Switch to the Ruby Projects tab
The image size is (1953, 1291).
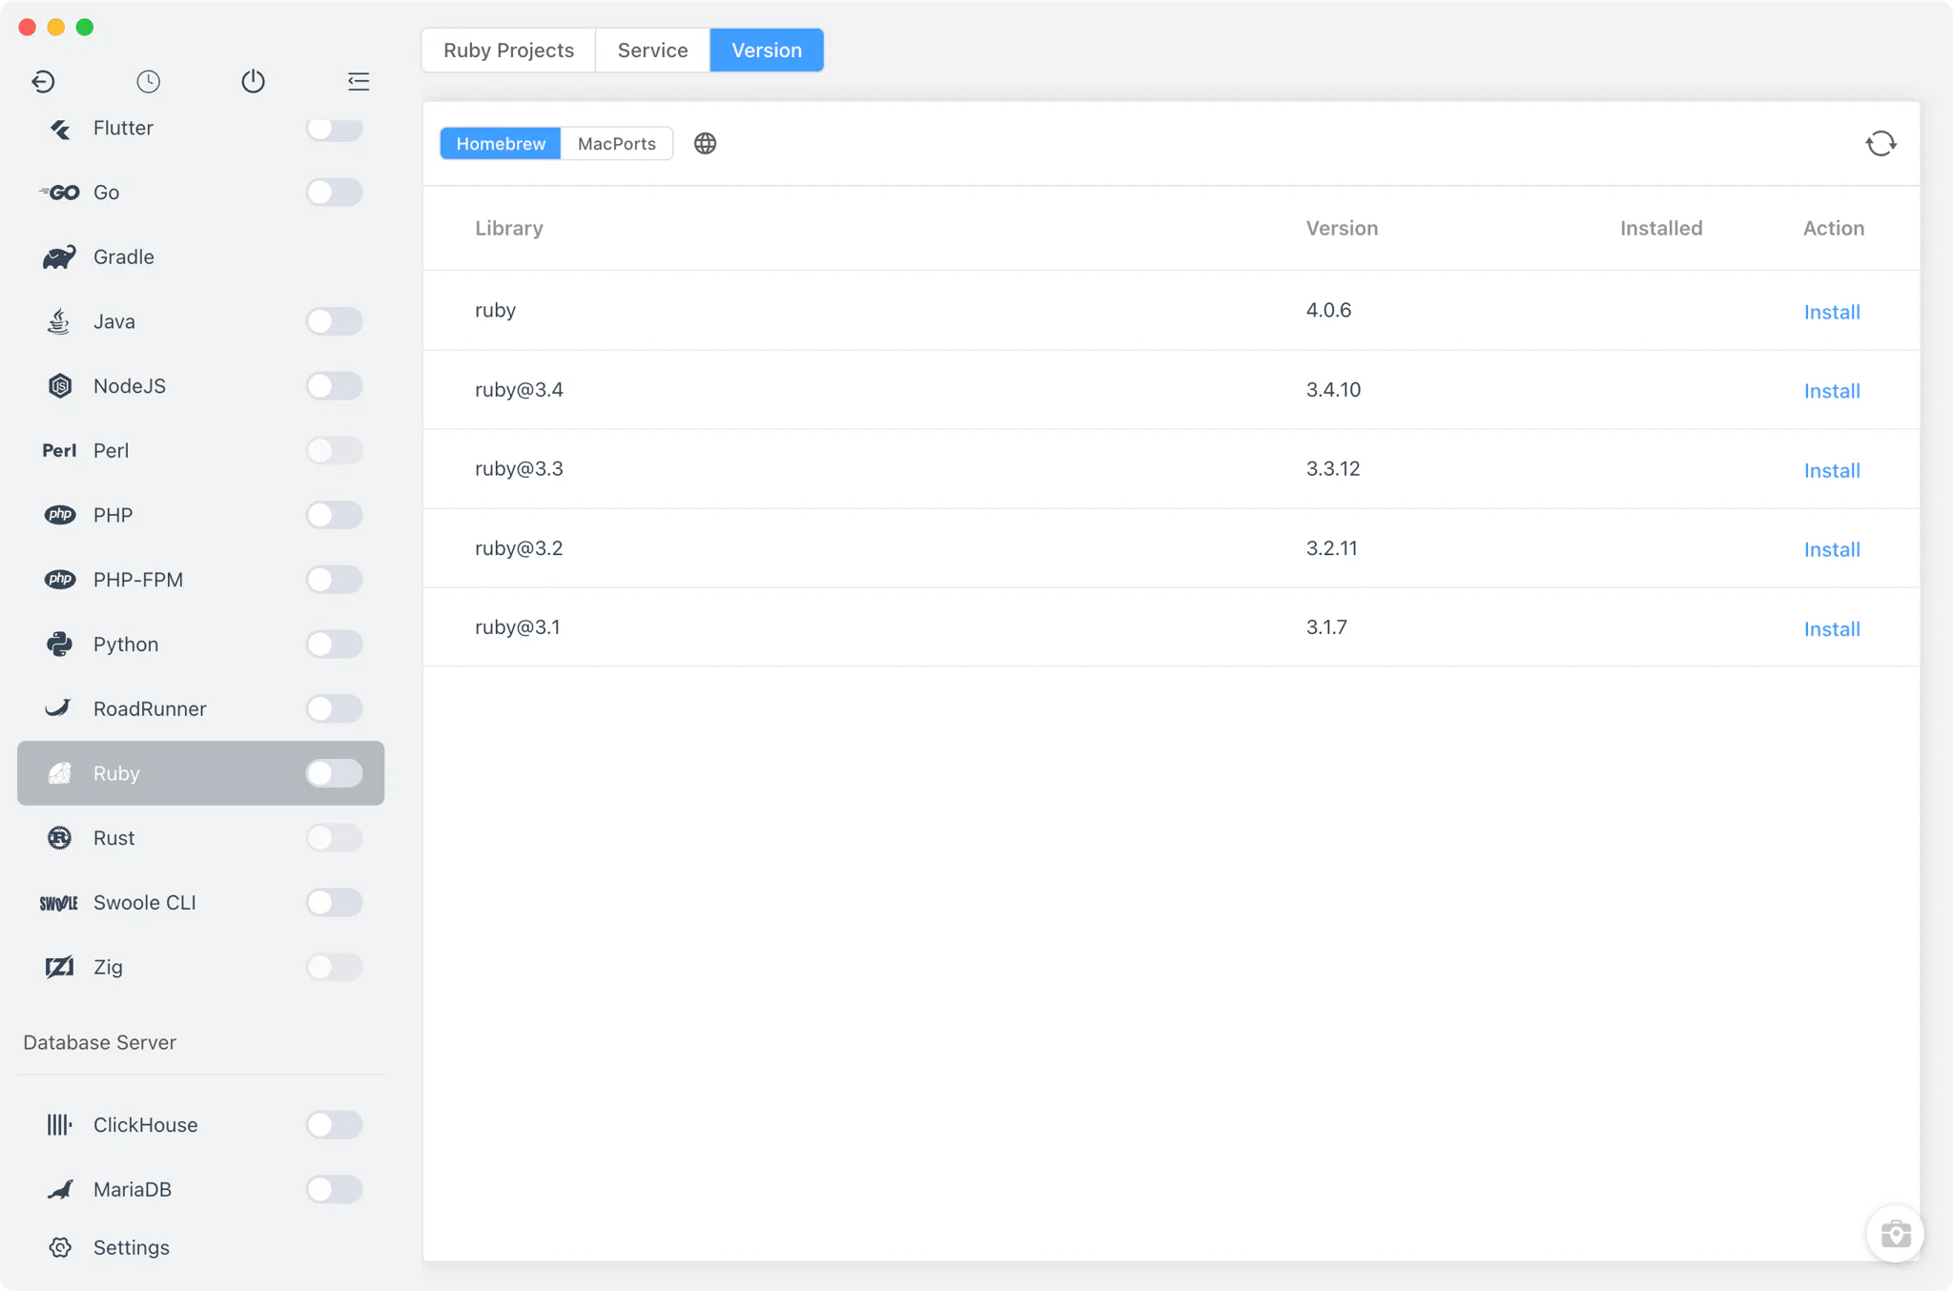[x=508, y=51]
